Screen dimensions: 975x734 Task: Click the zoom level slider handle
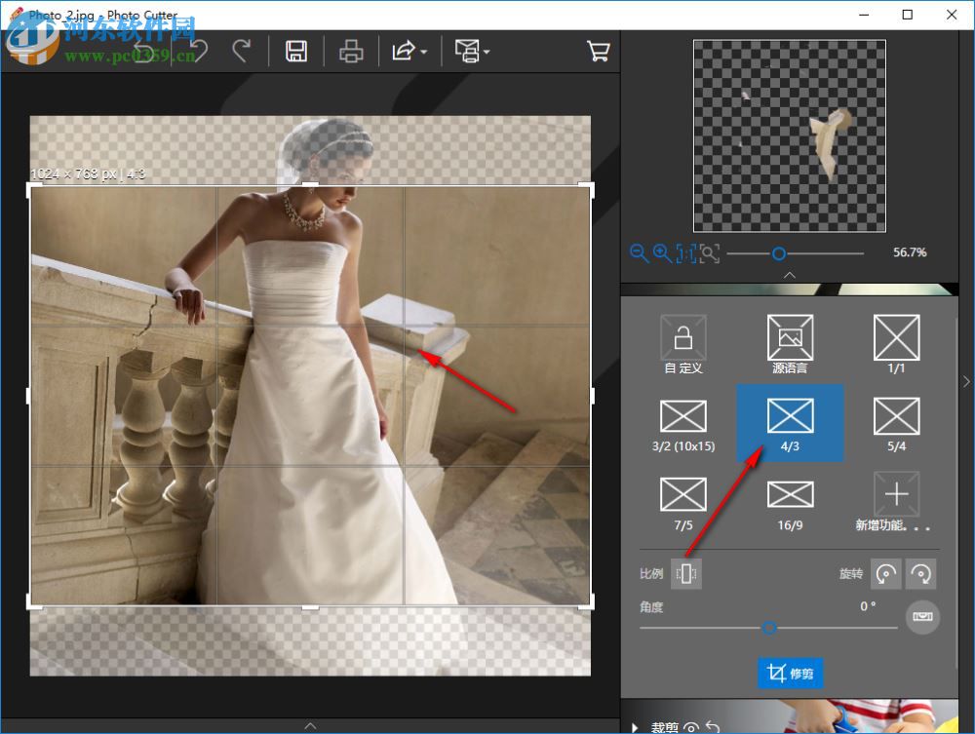coord(778,253)
